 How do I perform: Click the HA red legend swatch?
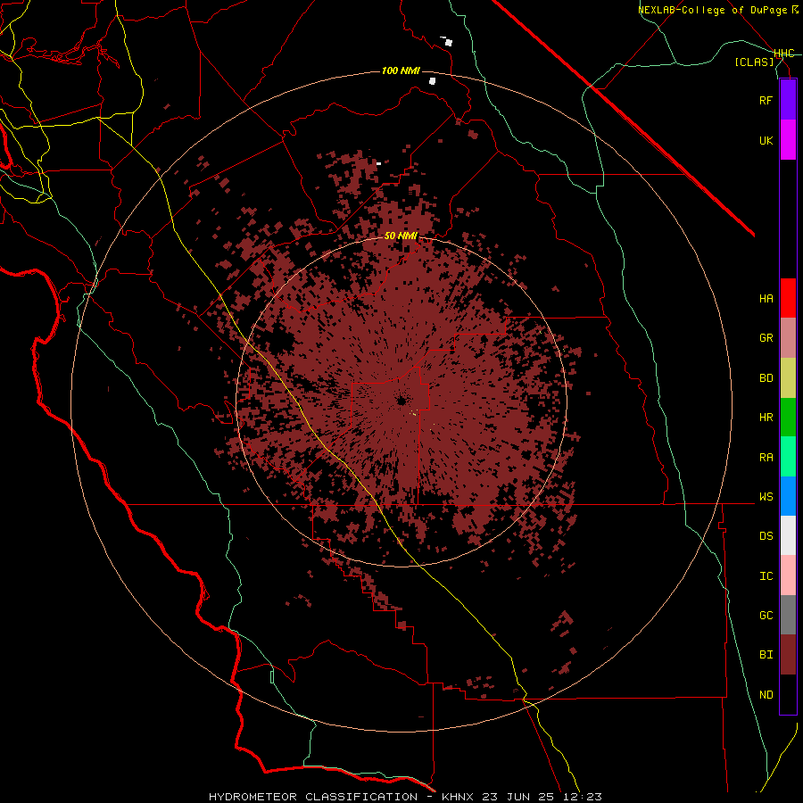pos(788,298)
